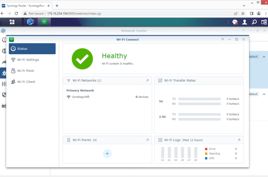Click the Wi-Fi Connect taskbar icon
Image resolution: width=268 pixels, height=177 pixels.
pyautogui.click(x=44, y=22)
